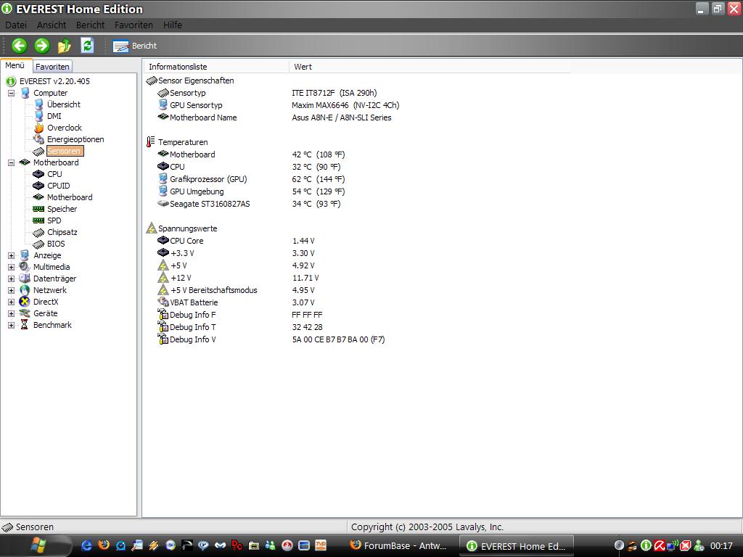Click the taskbar clock showing 00:17
Screen dimensions: 743x557
click(721, 546)
